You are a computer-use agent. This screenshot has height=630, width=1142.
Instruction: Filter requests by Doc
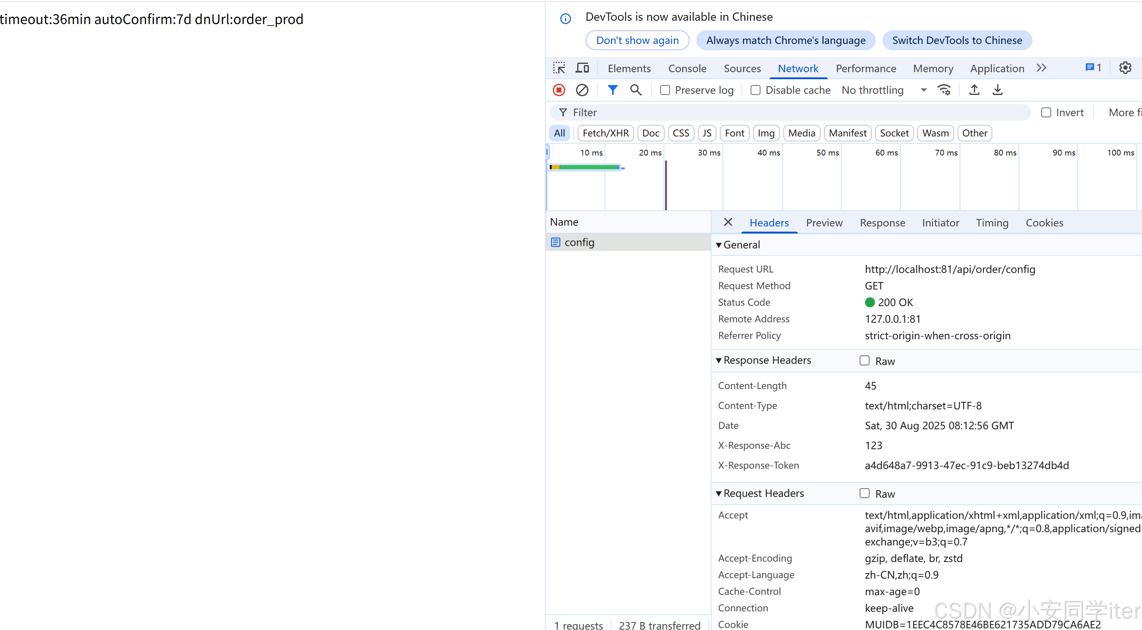click(650, 133)
